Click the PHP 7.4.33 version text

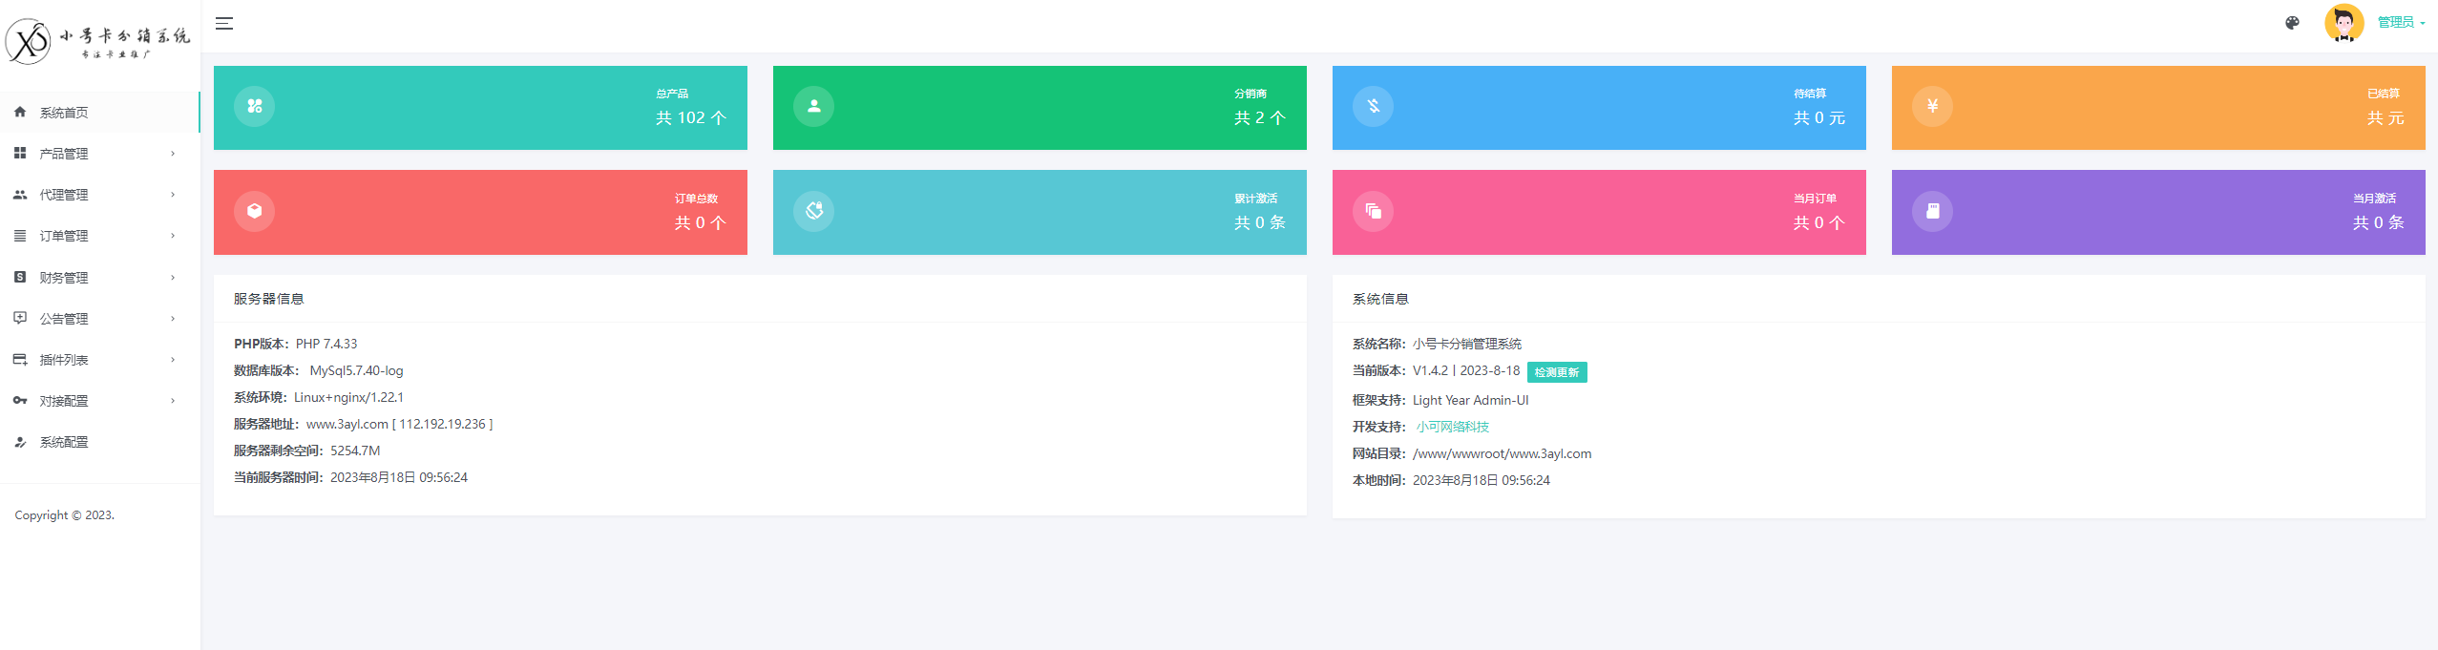(x=326, y=344)
